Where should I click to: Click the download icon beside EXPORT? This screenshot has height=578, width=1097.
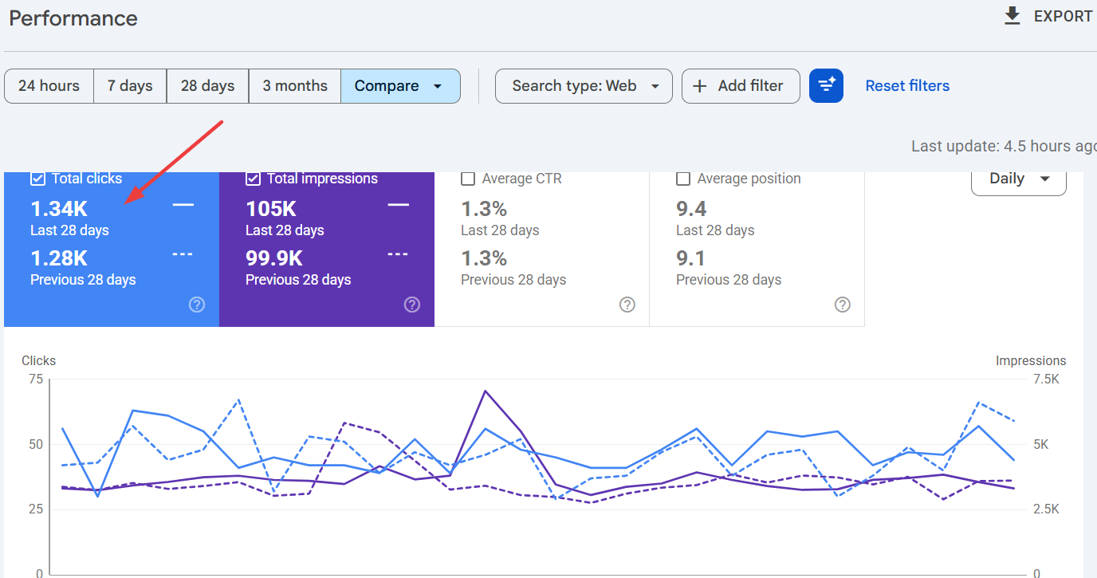coord(1012,16)
